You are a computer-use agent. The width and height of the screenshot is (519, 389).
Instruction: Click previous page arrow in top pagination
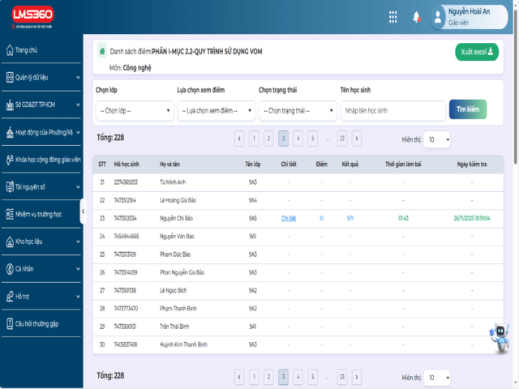click(240, 139)
